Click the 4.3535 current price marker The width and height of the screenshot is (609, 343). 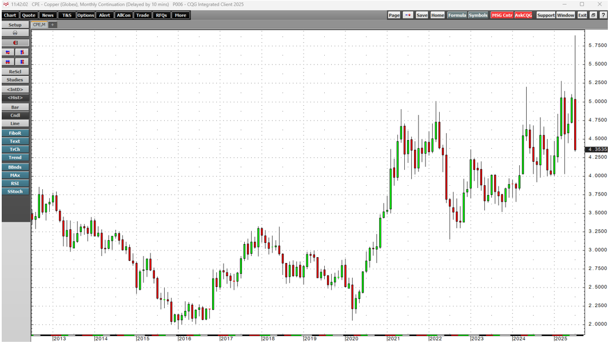click(x=596, y=149)
